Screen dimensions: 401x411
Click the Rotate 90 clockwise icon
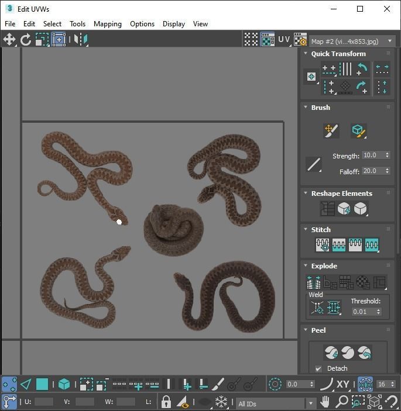click(x=362, y=87)
